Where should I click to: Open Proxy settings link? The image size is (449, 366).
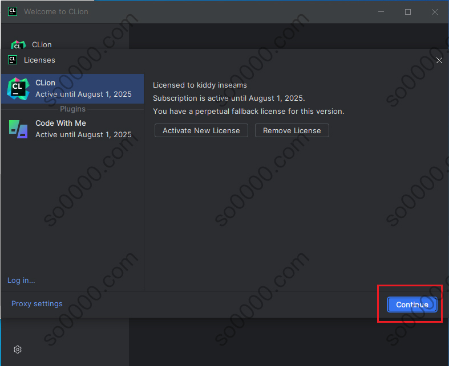point(37,304)
